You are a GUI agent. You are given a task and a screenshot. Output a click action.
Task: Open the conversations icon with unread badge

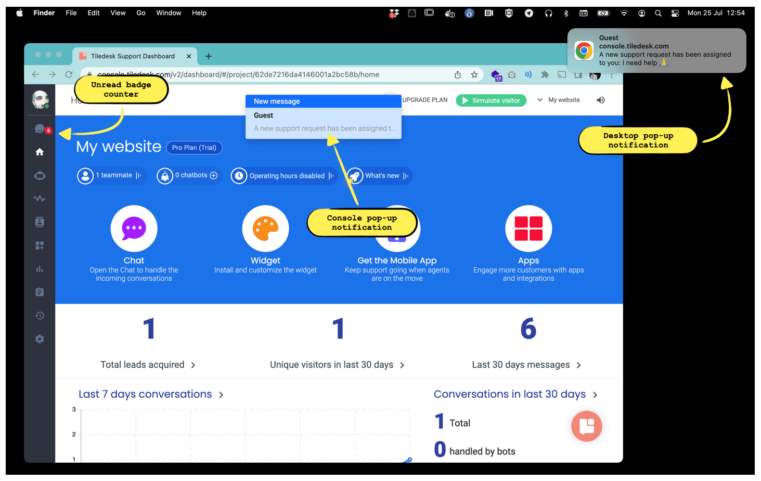tap(40, 128)
